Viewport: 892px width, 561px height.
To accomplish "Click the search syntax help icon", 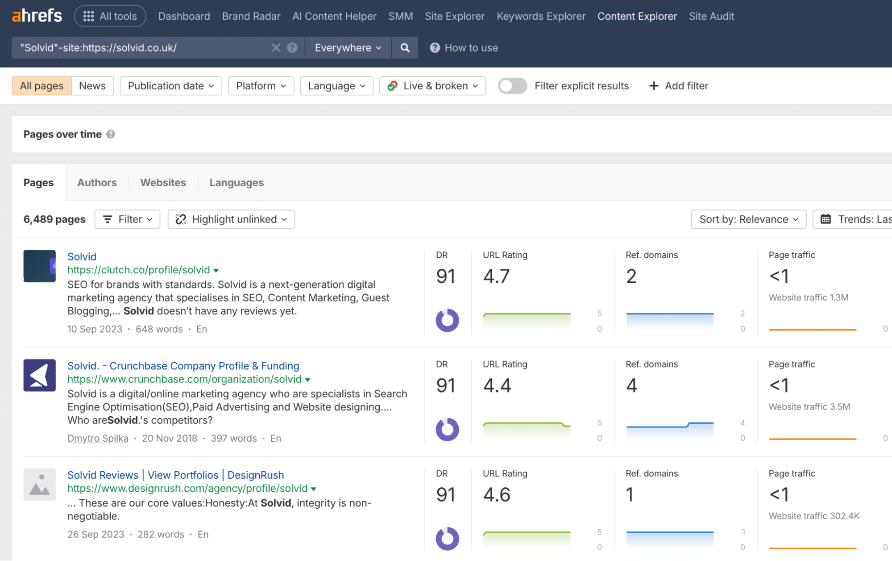I will 292,48.
